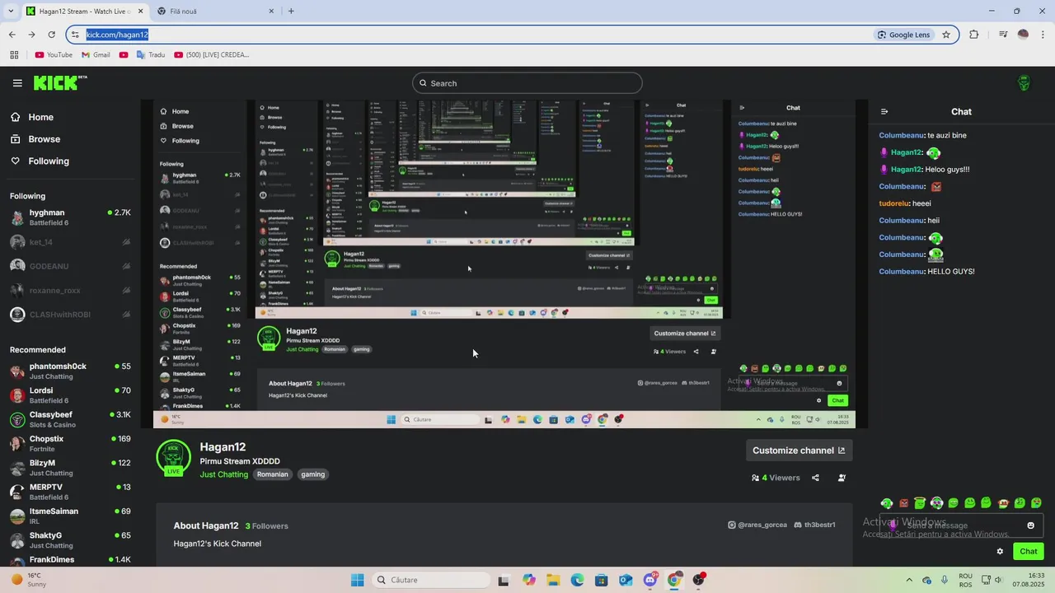Viewport: 1055px width, 593px height.
Task: Click the Just Chatting category link
Action: [223, 474]
